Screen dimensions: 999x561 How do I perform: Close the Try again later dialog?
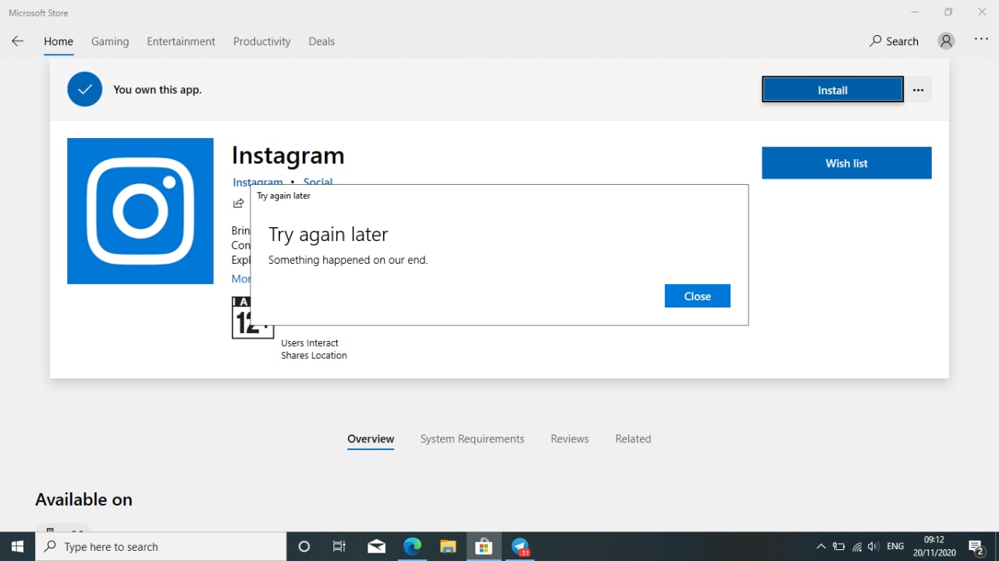698,296
